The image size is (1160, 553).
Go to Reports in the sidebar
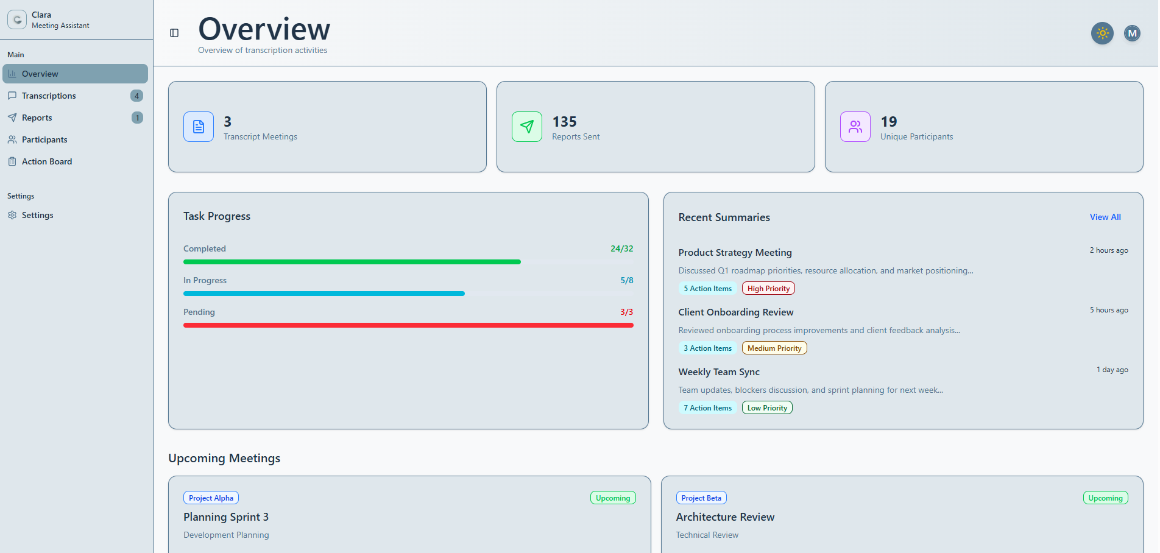(x=37, y=118)
